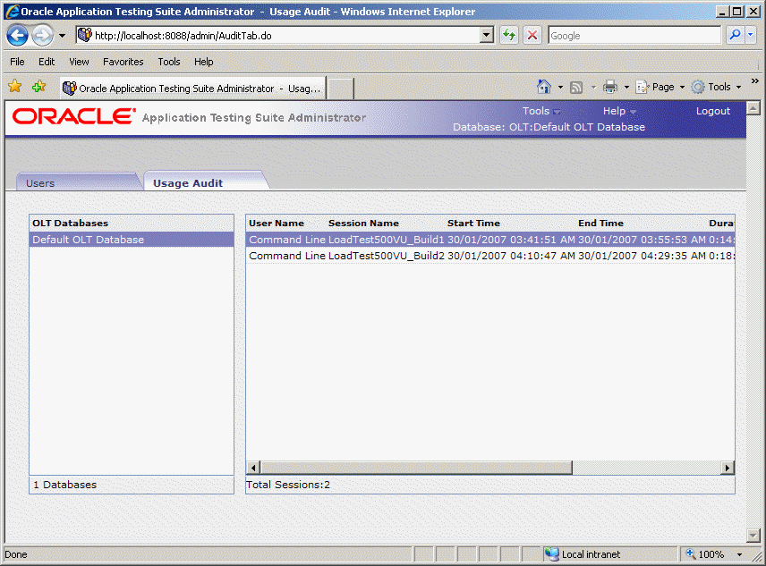The height and width of the screenshot is (566, 766).
Task: Stop page loading using the red X icon
Action: [532, 35]
